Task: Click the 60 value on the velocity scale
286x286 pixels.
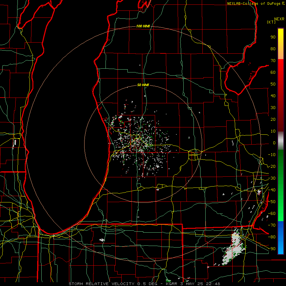Action: [273, 72]
